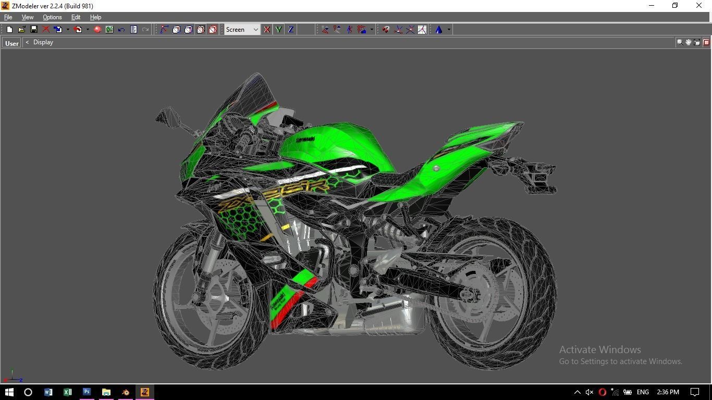Open Action Center notifications icon
This screenshot has width=712, height=400.
tap(695, 392)
